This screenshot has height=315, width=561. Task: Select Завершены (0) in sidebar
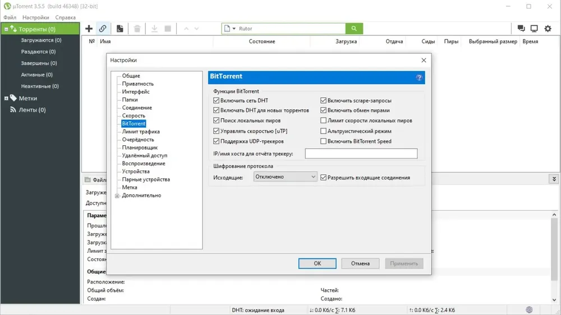[39, 63]
